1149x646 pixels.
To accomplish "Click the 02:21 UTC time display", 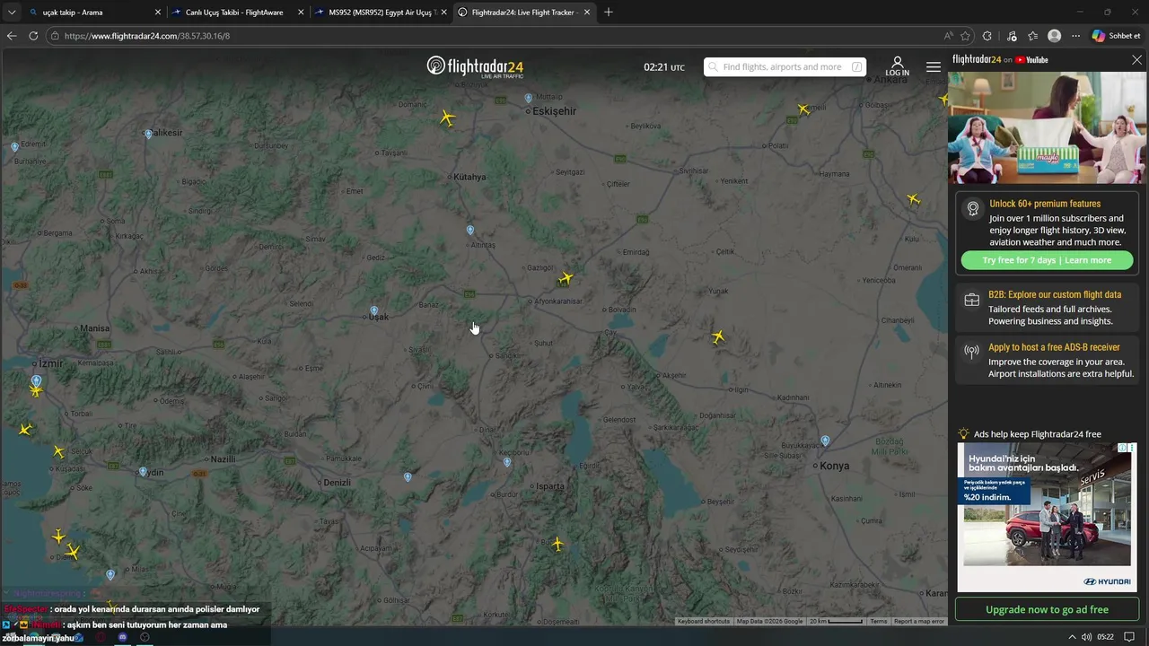I will (664, 67).
